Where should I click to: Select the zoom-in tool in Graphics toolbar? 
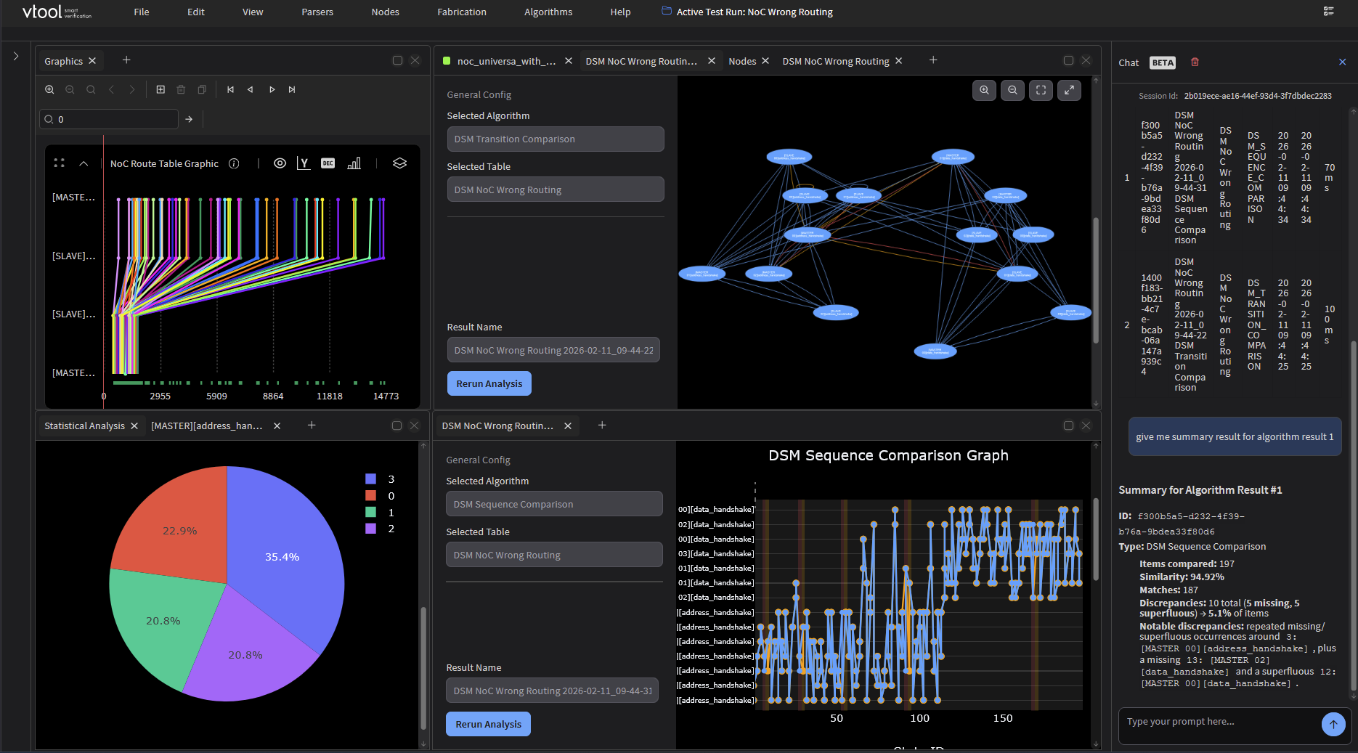point(49,89)
